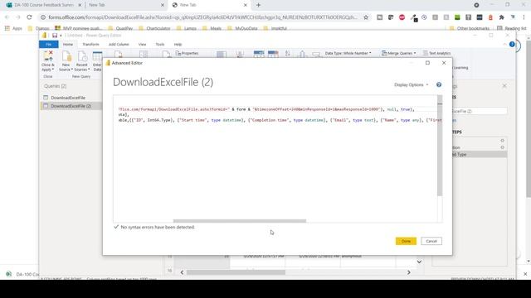Click the Save icon in Power Query title bar
This screenshot has width=531, height=298.
(x=55, y=36)
